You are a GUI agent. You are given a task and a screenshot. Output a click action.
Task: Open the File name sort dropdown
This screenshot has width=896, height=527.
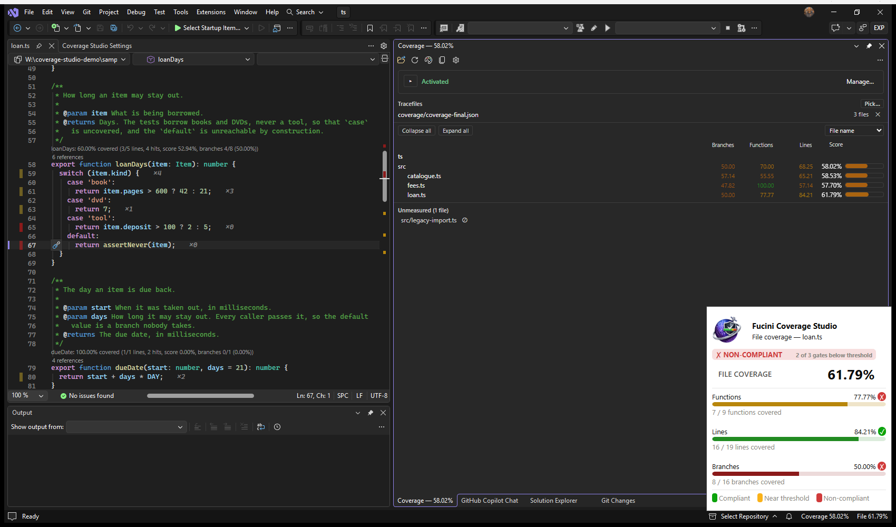click(854, 131)
